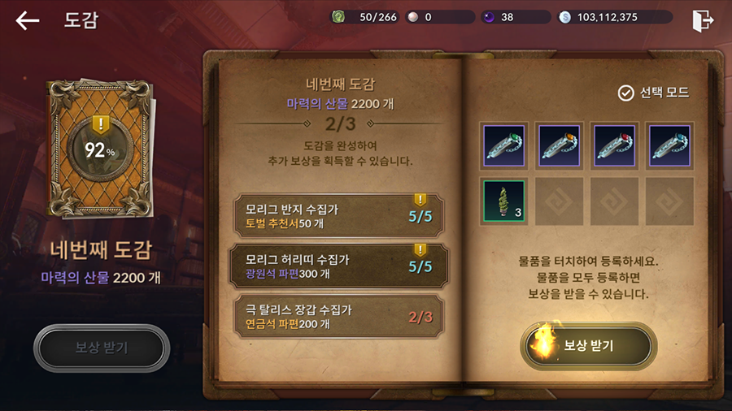
Task: Open 모리그 반지 수집가 entry
Action: click(x=339, y=216)
